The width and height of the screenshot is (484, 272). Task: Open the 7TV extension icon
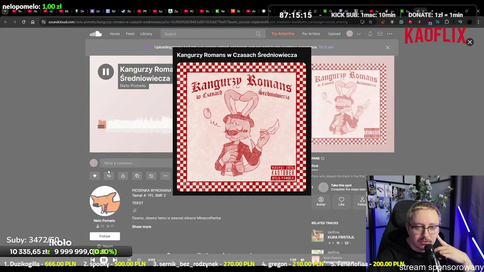coord(437,22)
